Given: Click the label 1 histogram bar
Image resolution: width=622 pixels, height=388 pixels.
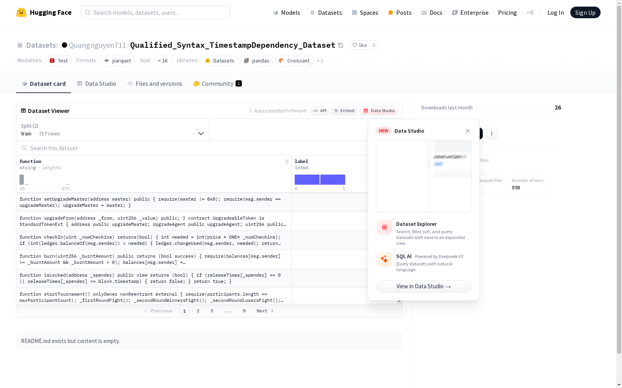Looking at the screenshot, I should click(333, 180).
